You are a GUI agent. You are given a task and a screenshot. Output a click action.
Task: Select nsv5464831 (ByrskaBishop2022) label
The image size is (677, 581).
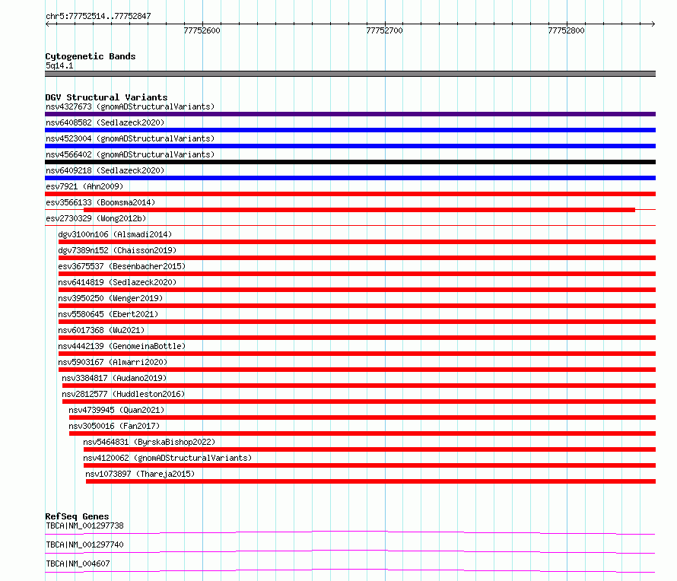[149, 442]
